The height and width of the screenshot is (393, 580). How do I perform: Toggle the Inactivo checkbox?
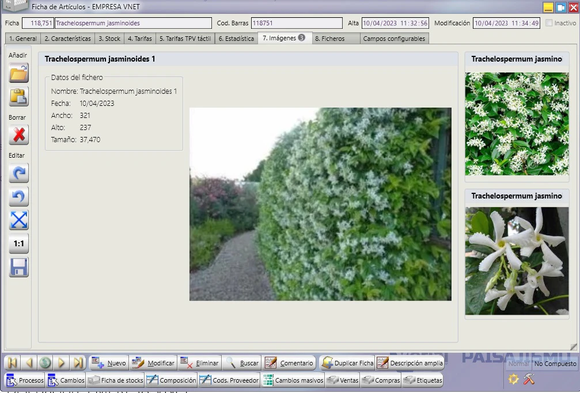tap(549, 23)
